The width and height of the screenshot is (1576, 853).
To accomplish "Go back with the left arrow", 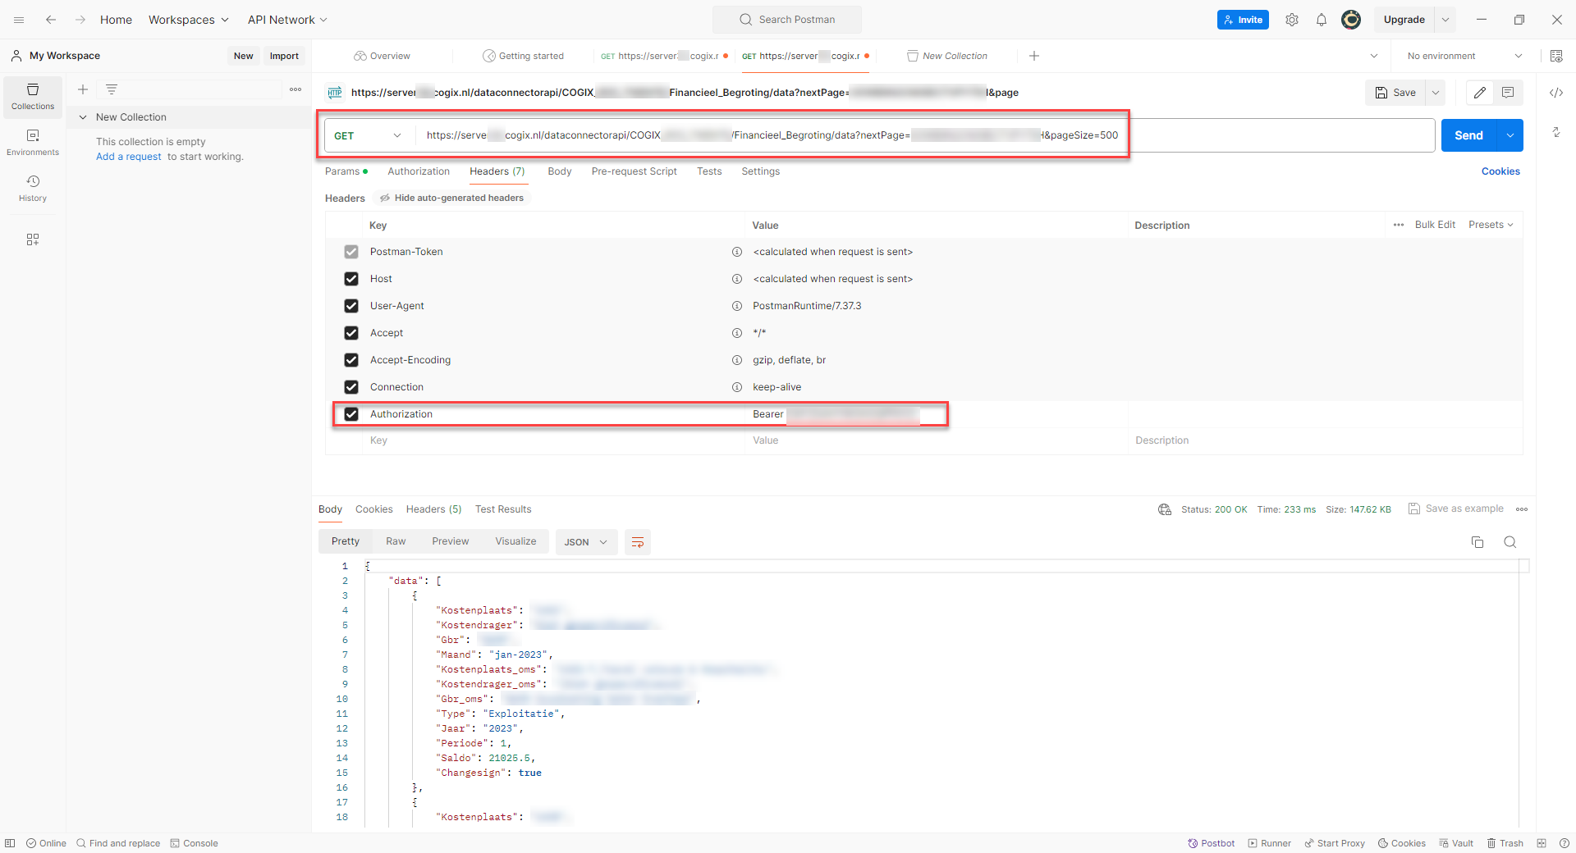I will coord(51,20).
